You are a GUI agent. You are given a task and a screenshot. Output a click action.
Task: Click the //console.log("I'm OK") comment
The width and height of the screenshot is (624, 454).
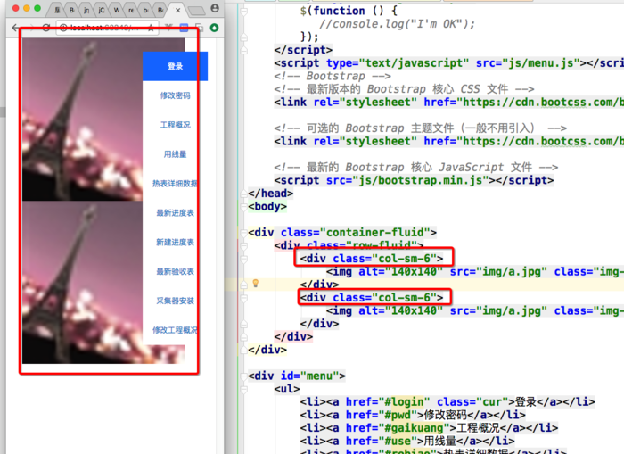coord(398,24)
